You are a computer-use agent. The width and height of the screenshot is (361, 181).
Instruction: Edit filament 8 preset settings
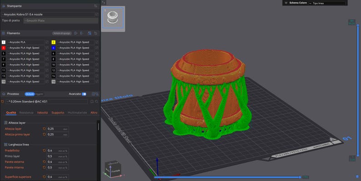(97, 59)
